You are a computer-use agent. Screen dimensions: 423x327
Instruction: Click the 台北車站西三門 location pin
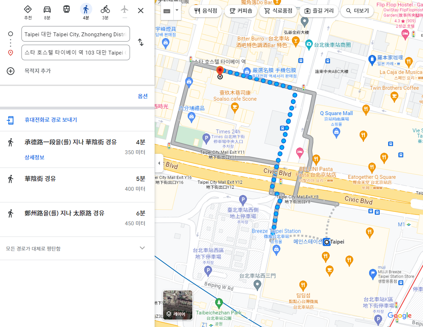[x=257, y=285]
